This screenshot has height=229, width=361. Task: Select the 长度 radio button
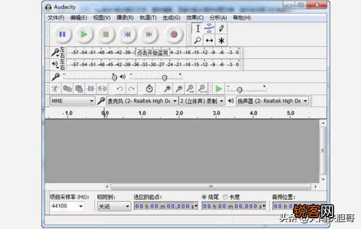(226, 197)
